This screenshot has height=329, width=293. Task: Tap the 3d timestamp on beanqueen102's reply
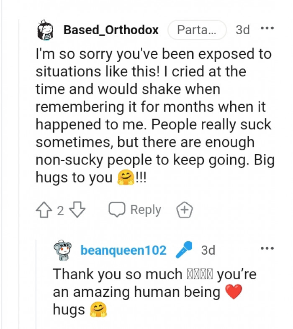208,250
